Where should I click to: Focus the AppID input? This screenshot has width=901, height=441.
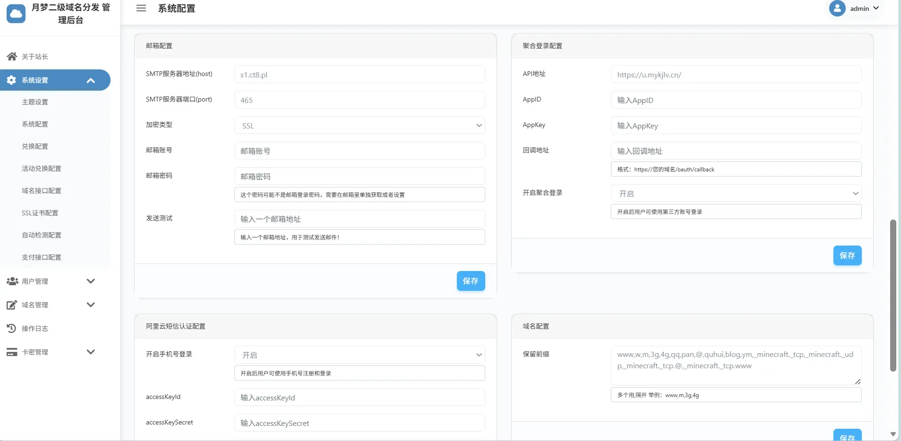(736, 100)
